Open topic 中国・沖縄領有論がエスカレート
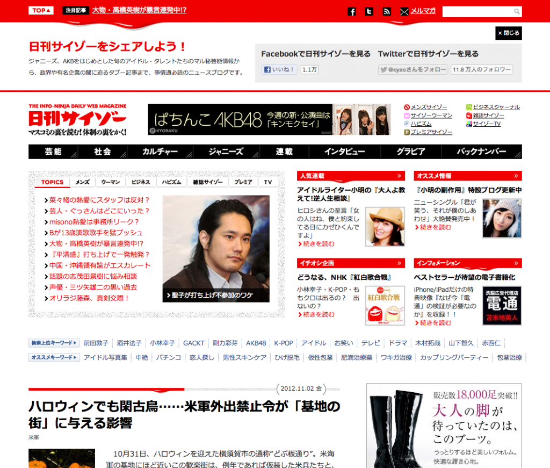 (99, 265)
